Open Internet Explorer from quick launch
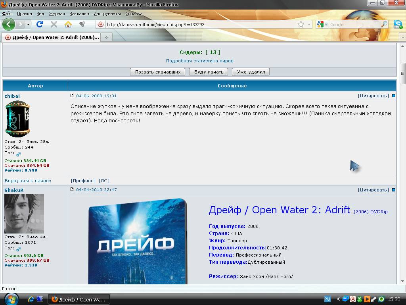406x305 pixels. pos(31,299)
